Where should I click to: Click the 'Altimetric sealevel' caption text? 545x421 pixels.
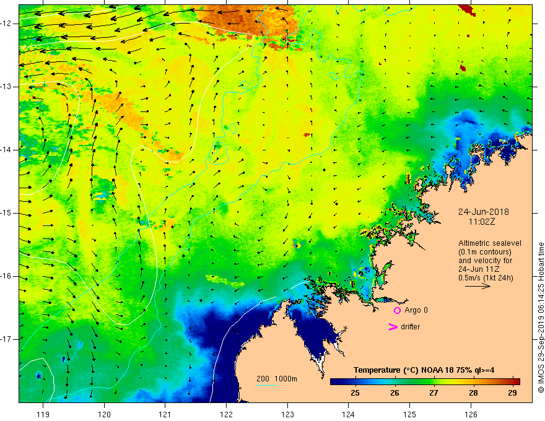click(490, 243)
